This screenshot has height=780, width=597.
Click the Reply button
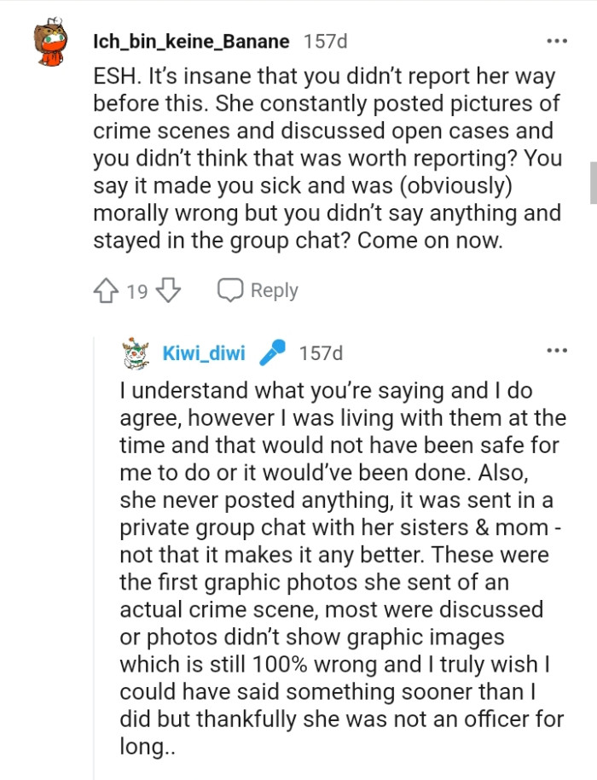[275, 290]
